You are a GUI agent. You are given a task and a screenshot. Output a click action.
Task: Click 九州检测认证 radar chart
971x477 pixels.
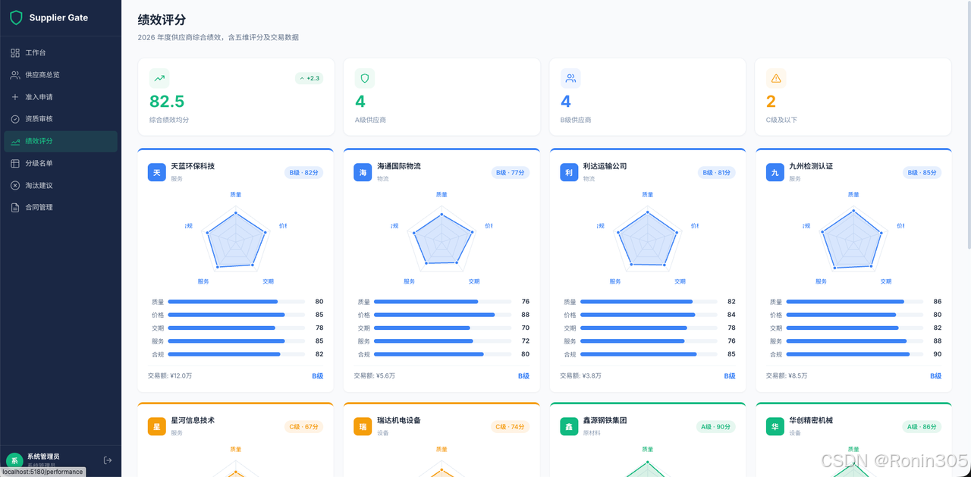853,238
